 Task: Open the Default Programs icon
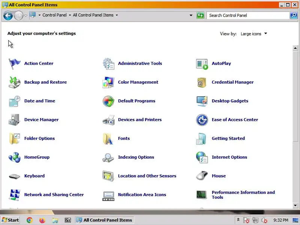[x=108, y=101]
